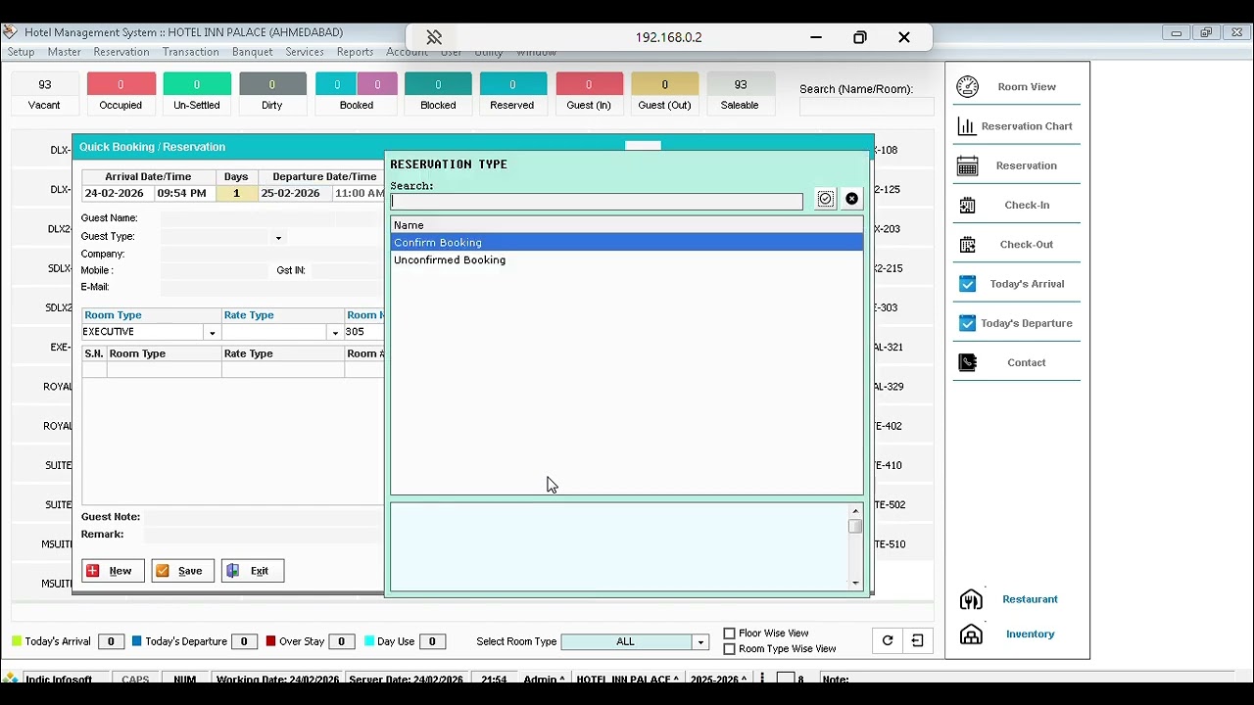Viewport: 1254px width, 705px height.
Task: Open the Reports menu
Action: (355, 52)
